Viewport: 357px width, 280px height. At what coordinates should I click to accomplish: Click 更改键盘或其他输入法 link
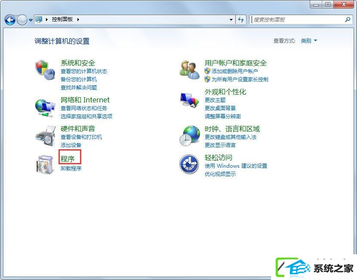[x=231, y=137]
